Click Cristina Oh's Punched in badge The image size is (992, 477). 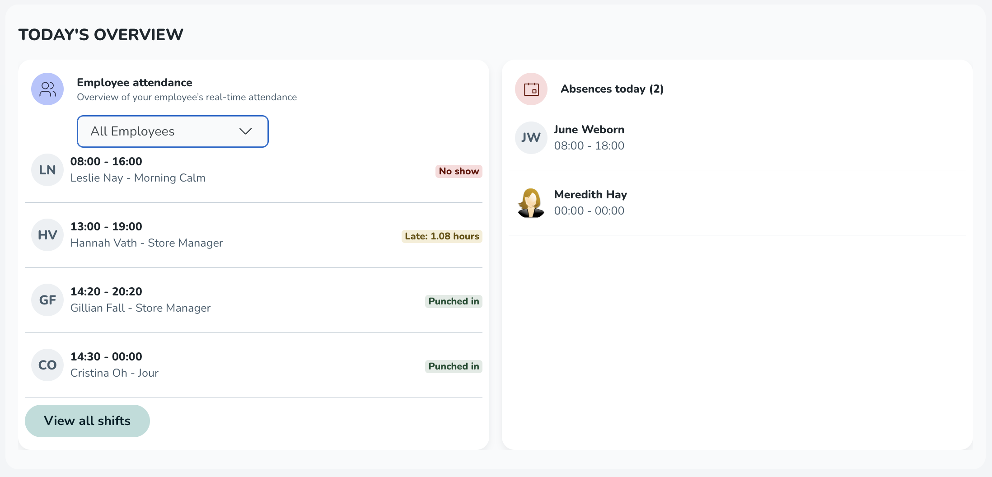(x=454, y=366)
